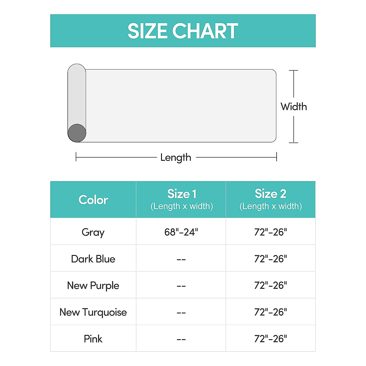366x366 pixels.
Task: Click the Length dimension label
Action: pyautogui.click(x=176, y=157)
